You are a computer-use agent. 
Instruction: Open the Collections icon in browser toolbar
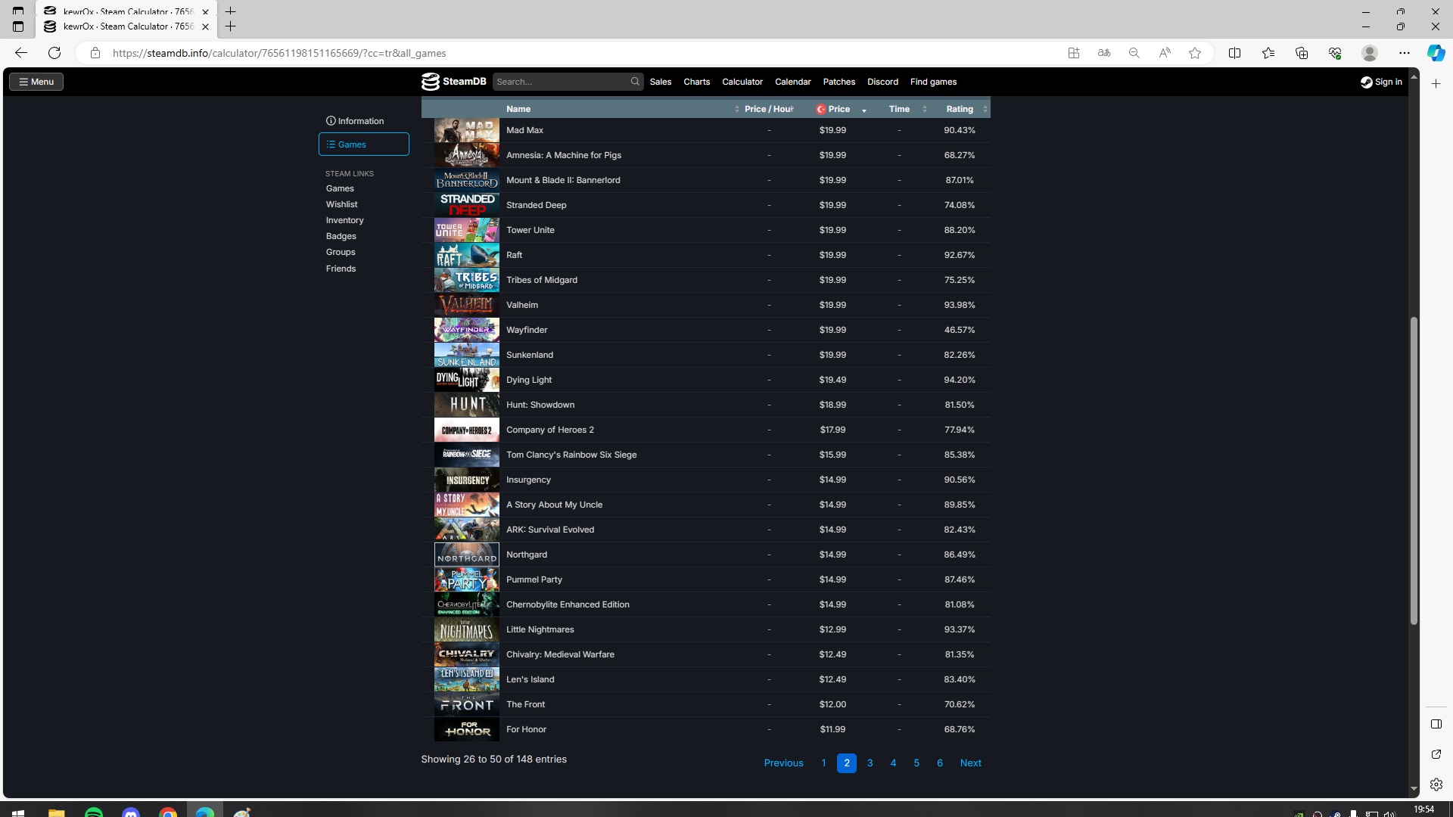click(1302, 53)
